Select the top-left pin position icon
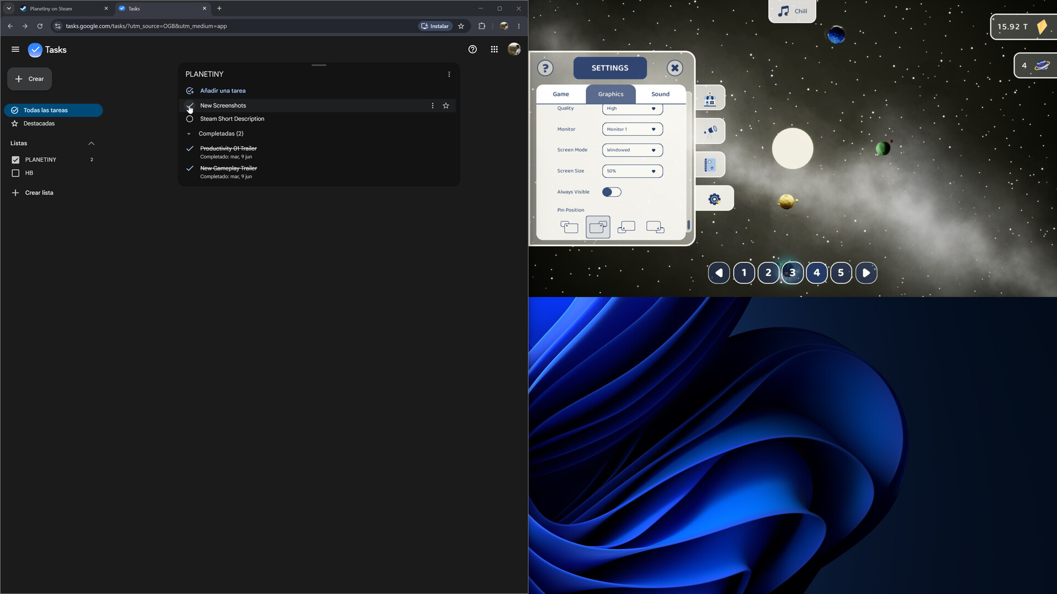 (x=569, y=227)
